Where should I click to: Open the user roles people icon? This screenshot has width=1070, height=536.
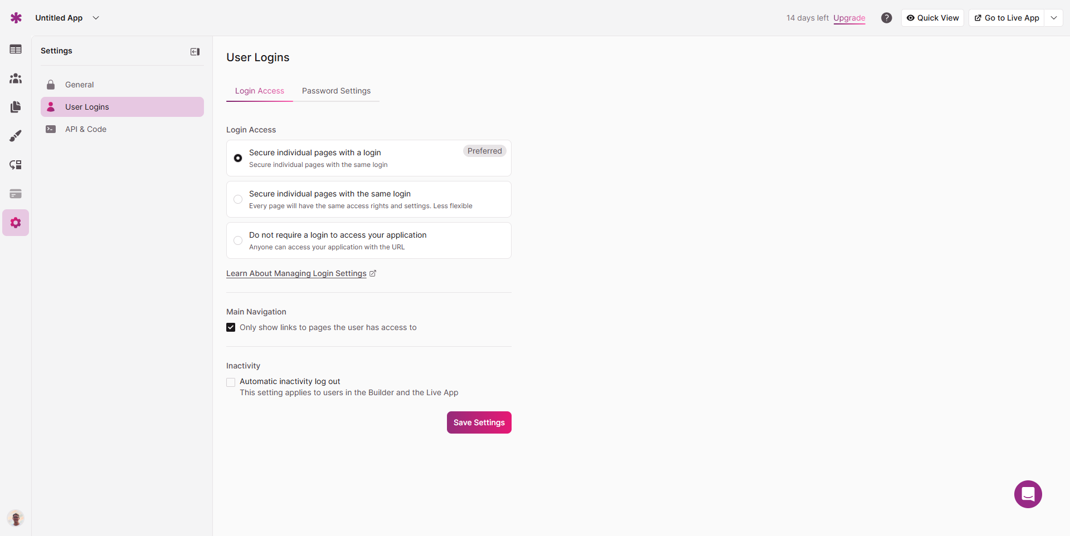[x=16, y=78]
